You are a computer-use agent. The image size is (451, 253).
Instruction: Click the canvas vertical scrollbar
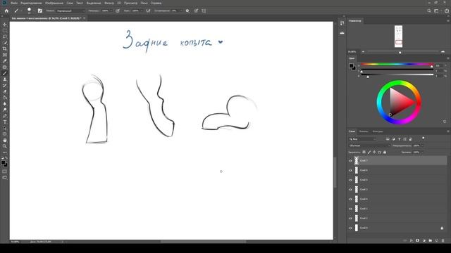pyautogui.click(x=335, y=172)
